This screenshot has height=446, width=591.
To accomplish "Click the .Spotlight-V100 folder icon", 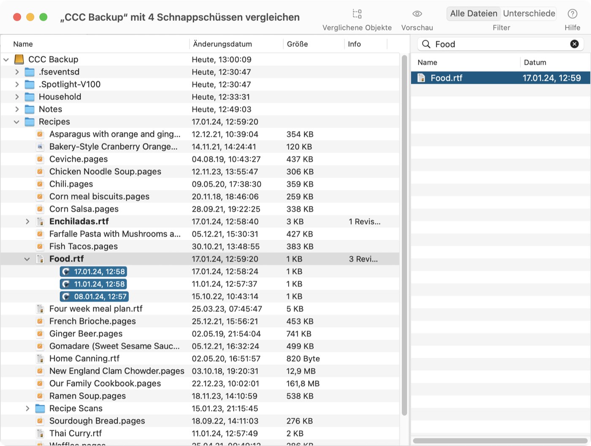I will pyautogui.click(x=30, y=84).
